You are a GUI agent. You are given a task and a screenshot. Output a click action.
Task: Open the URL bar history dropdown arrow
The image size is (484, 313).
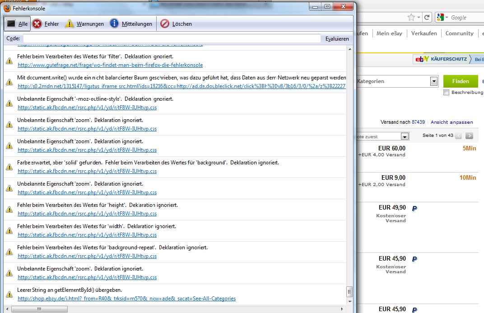pos(419,18)
